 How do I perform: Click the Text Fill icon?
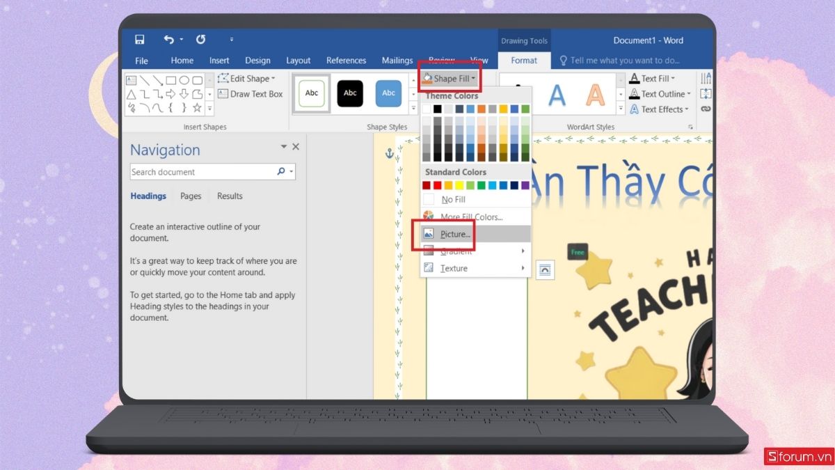pyautogui.click(x=635, y=78)
